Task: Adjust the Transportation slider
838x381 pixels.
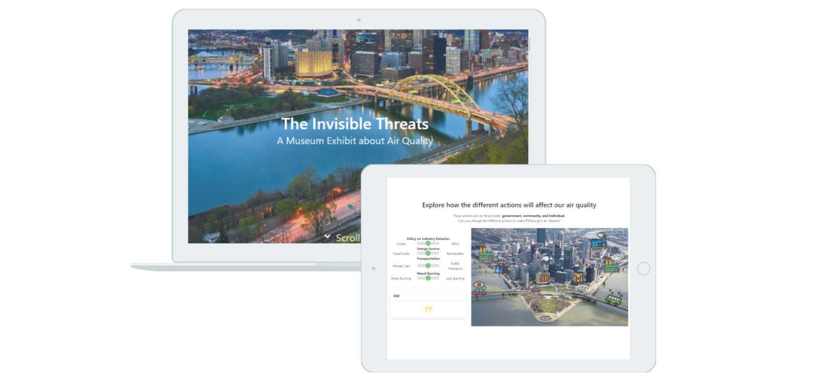Action: pyautogui.click(x=428, y=266)
